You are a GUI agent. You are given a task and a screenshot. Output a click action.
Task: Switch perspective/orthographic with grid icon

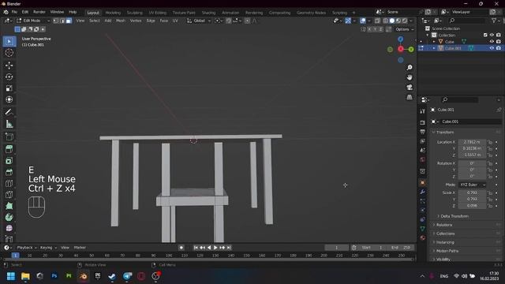coord(410,97)
